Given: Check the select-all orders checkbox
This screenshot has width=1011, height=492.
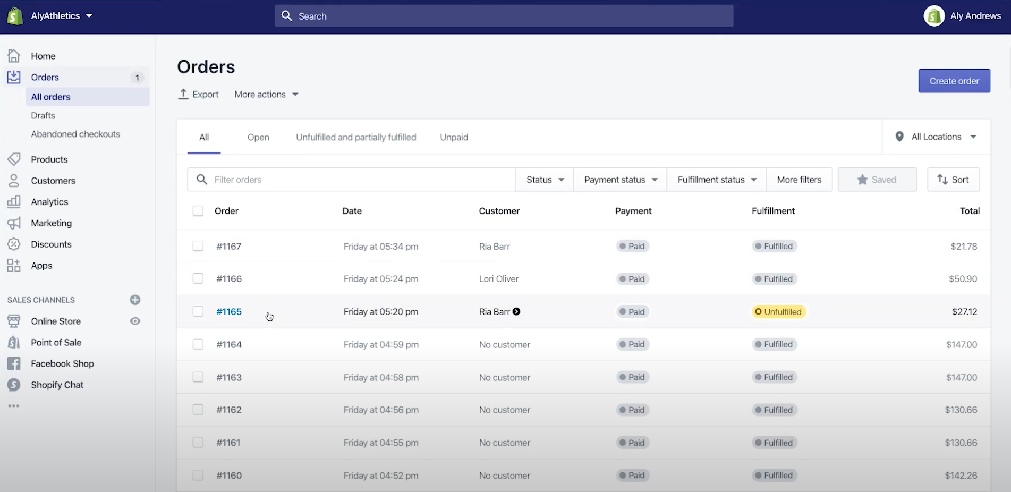Looking at the screenshot, I should 198,211.
